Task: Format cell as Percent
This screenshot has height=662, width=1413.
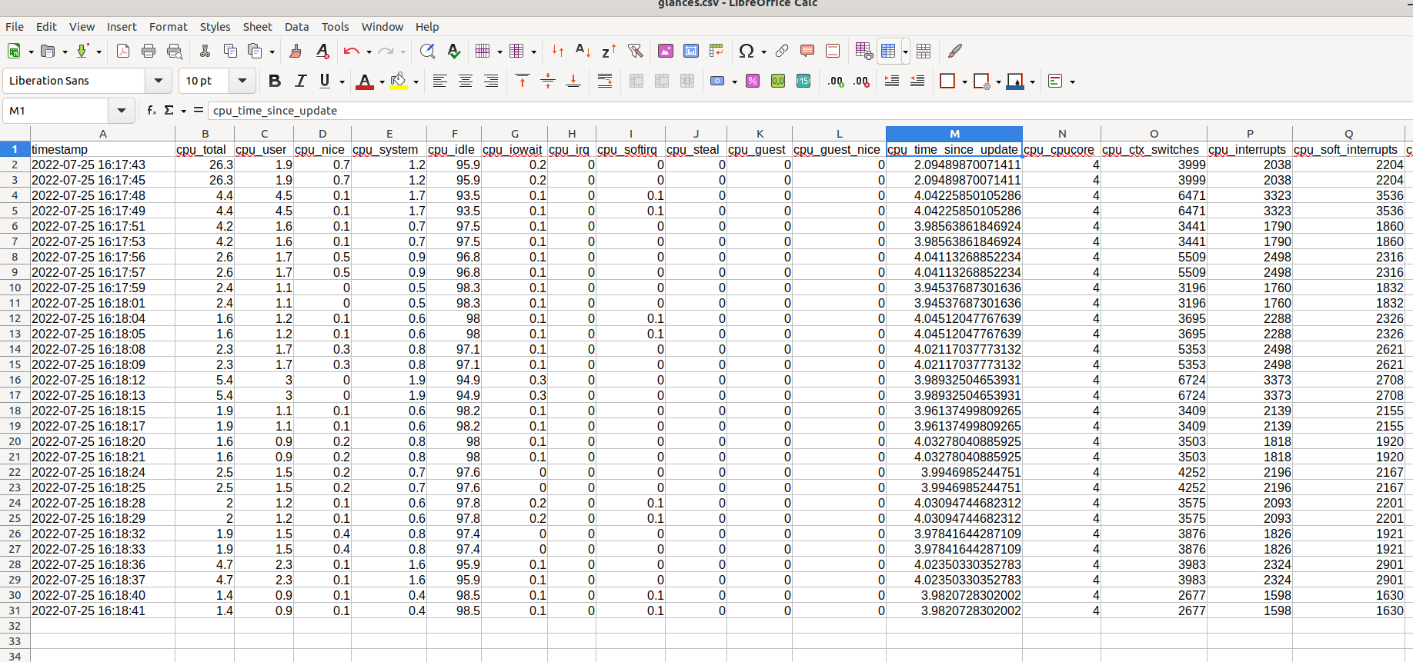Action: pyautogui.click(x=753, y=81)
